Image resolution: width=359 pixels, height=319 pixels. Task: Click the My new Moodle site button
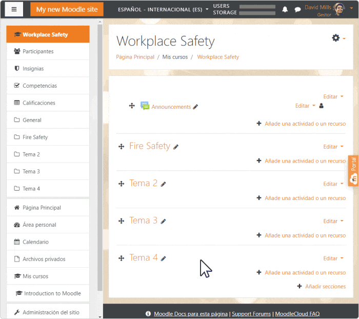tap(67, 9)
